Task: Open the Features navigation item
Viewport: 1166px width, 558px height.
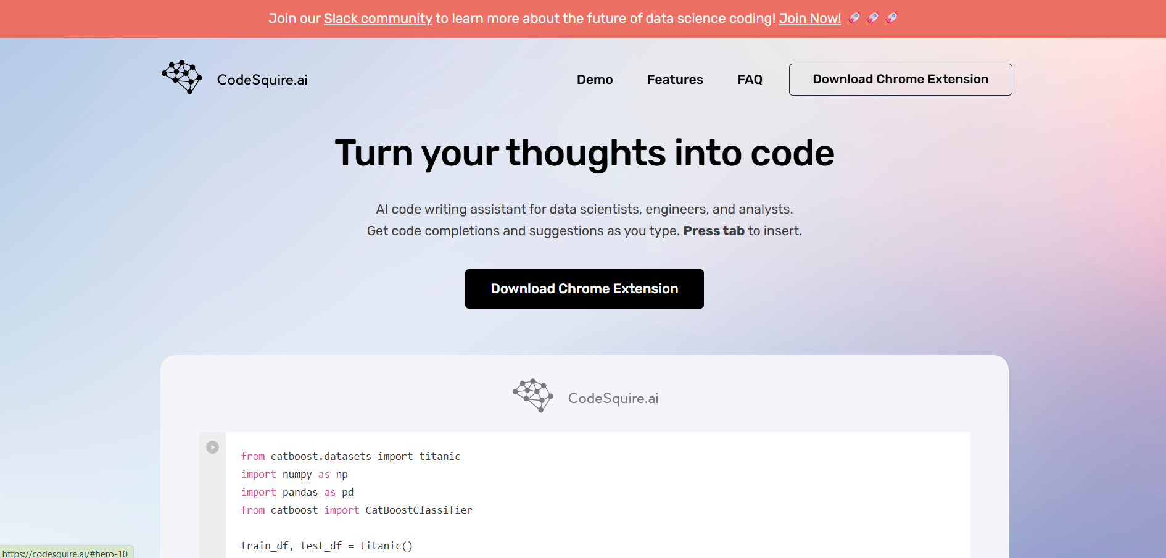Action: click(x=674, y=80)
